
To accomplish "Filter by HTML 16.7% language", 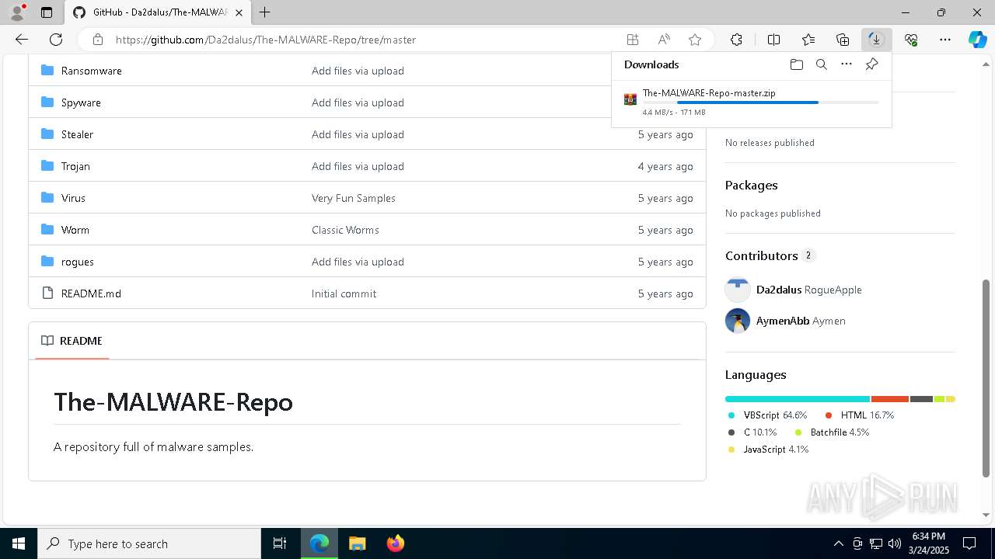I will coord(860,415).
